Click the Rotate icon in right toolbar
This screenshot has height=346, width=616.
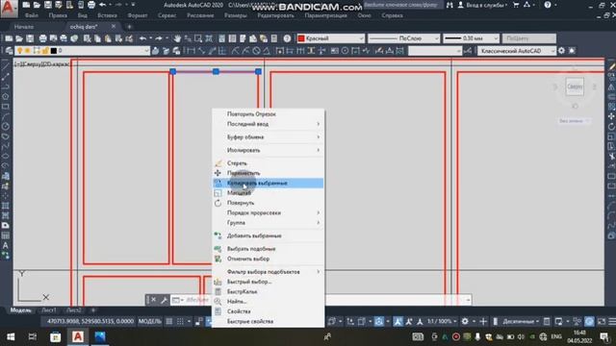(x=611, y=126)
